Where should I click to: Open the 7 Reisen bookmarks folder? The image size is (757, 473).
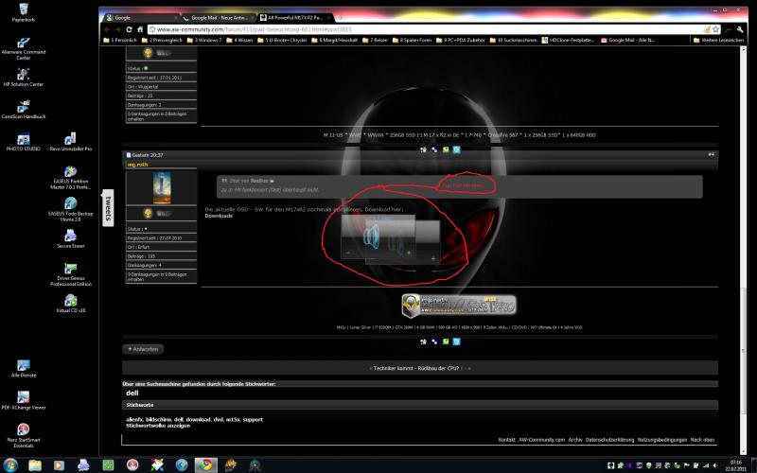point(375,40)
